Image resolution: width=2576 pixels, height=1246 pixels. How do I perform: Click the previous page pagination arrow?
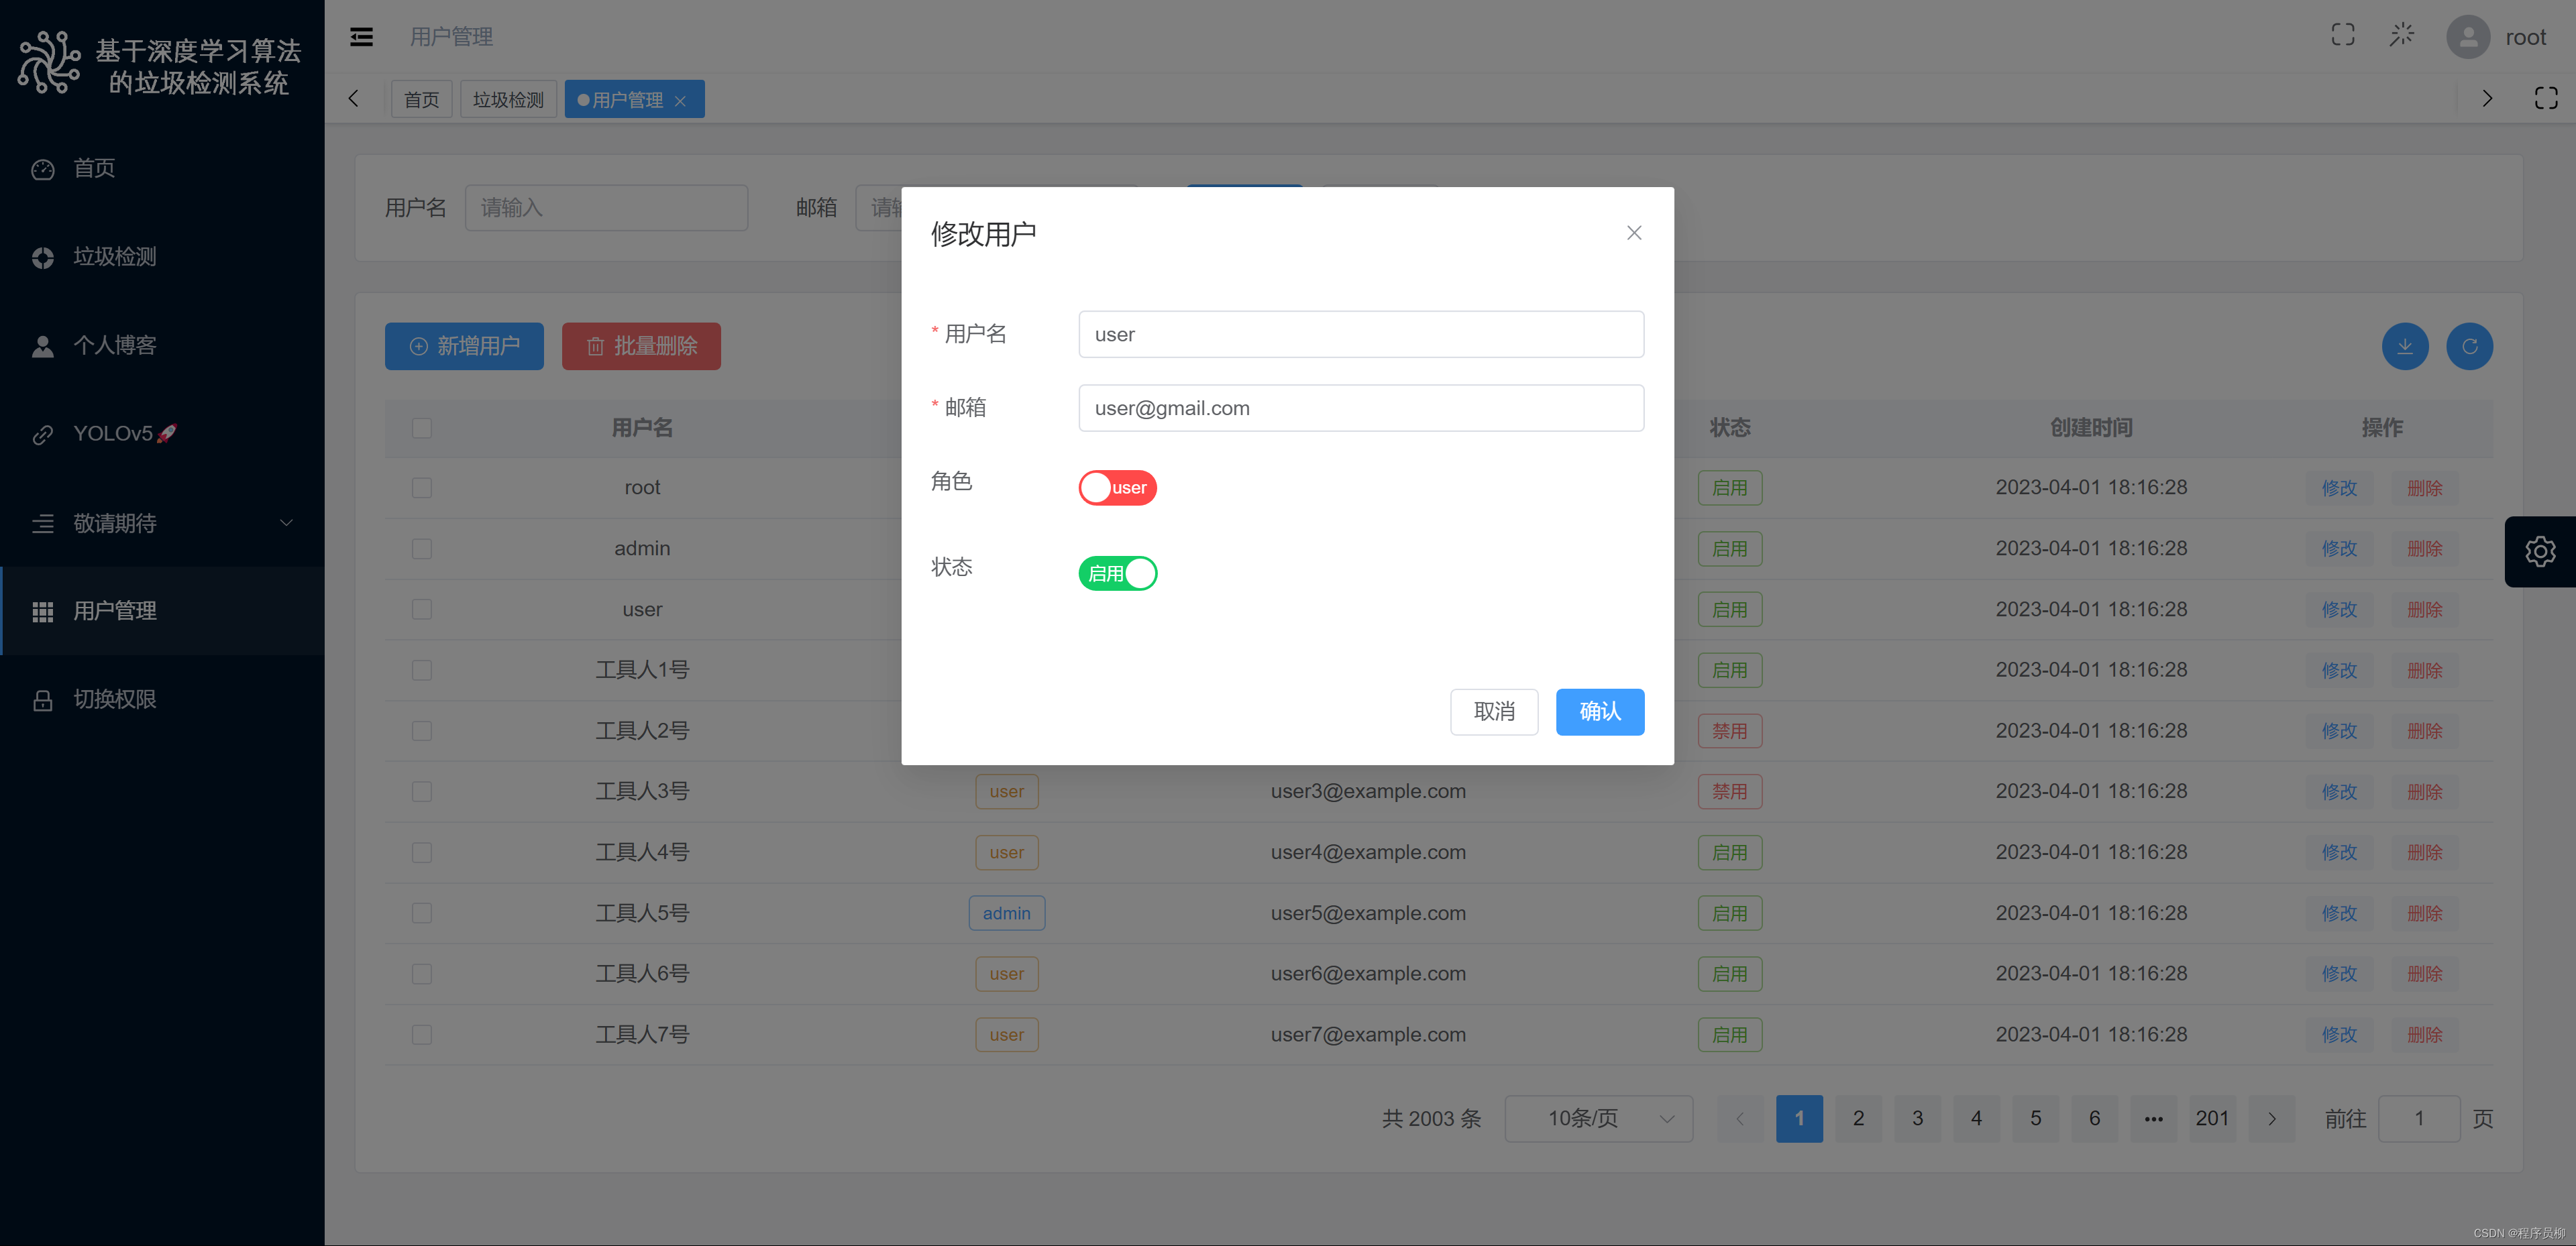pos(1740,1118)
